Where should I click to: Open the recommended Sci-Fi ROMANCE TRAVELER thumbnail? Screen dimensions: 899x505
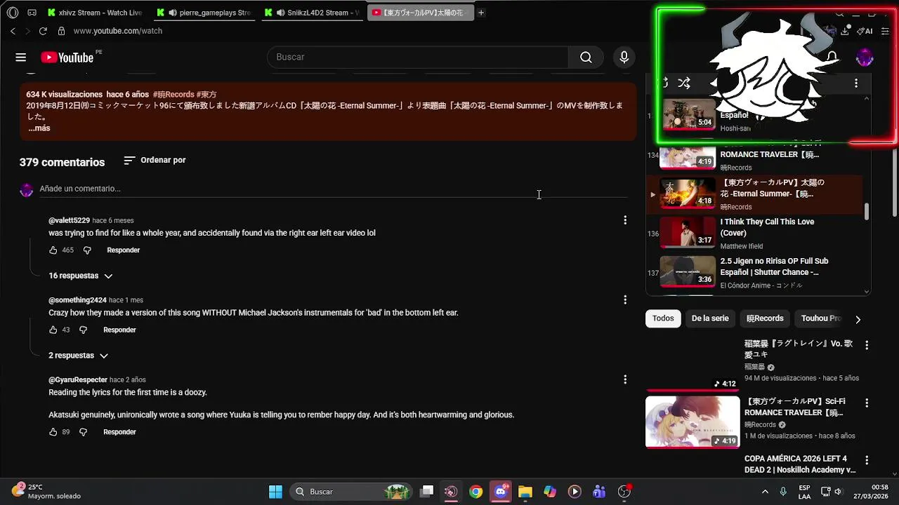[x=693, y=422]
